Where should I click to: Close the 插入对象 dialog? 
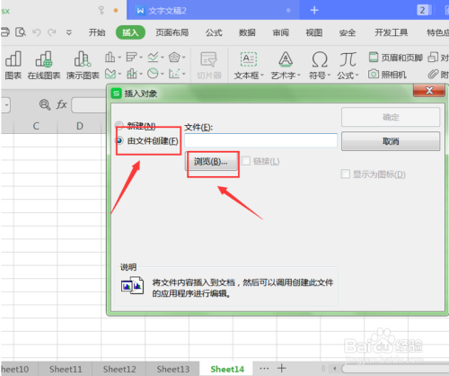429,90
